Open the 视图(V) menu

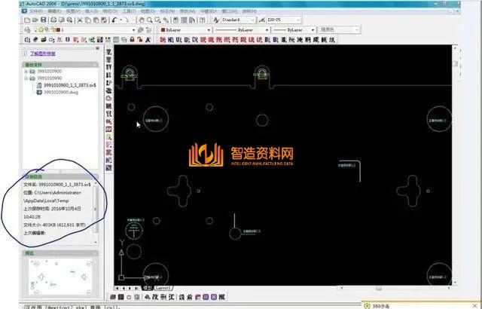[73, 11]
